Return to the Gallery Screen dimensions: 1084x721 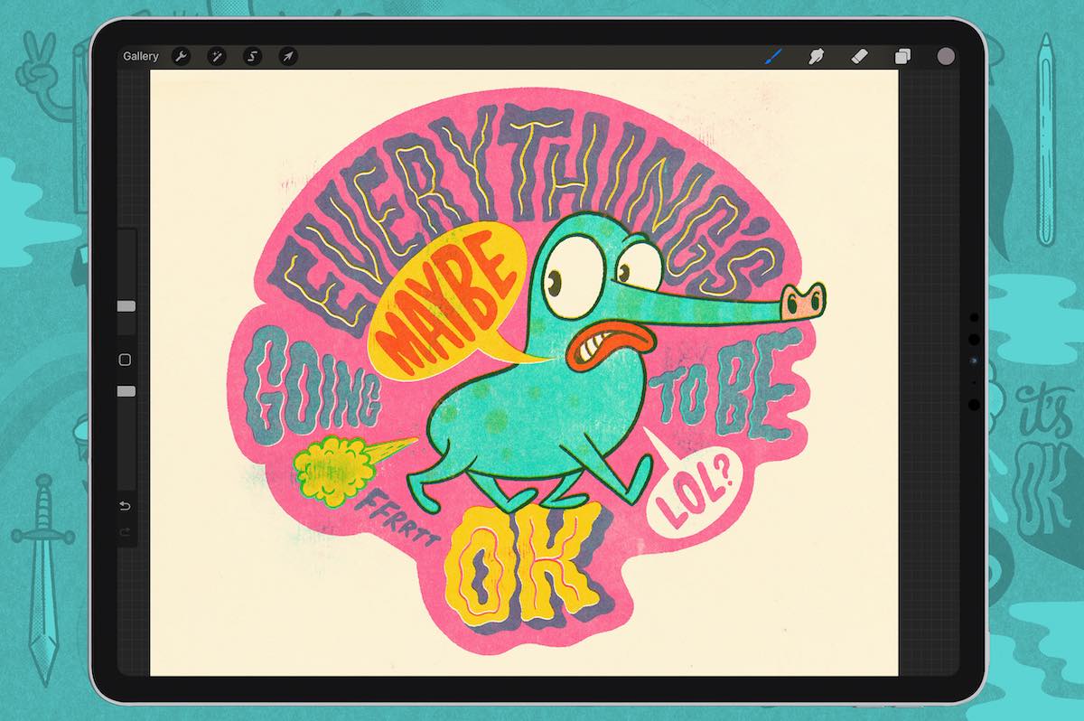(141, 56)
